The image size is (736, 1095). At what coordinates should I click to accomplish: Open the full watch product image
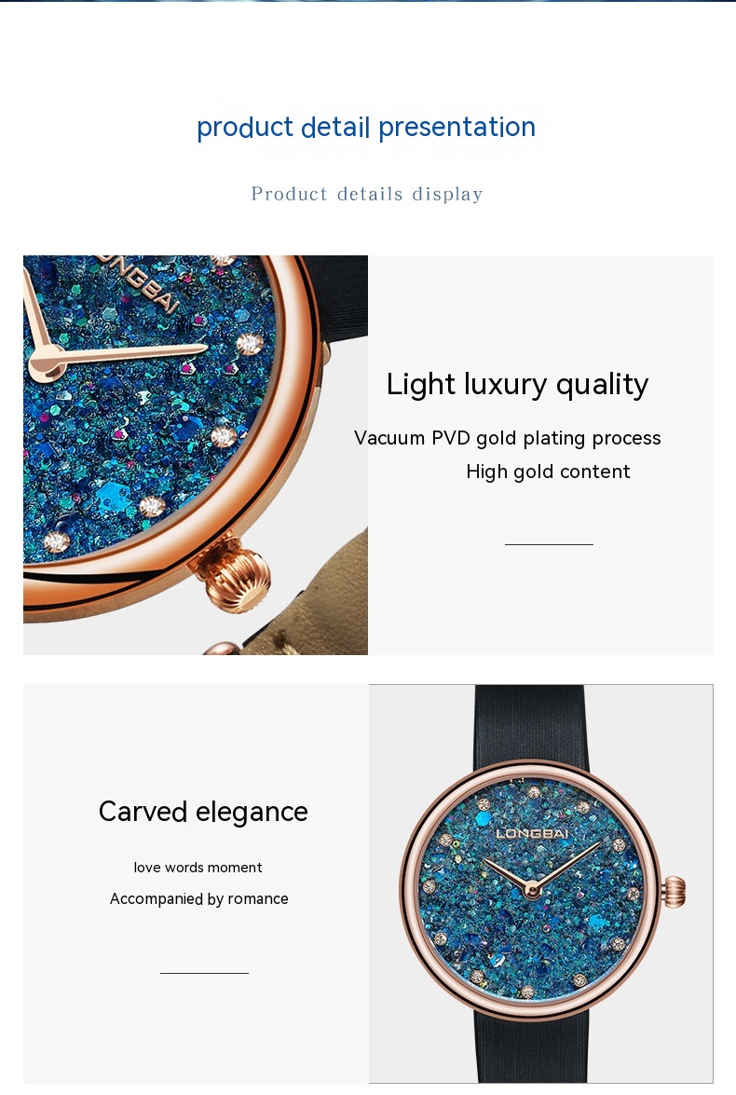point(541,883)
